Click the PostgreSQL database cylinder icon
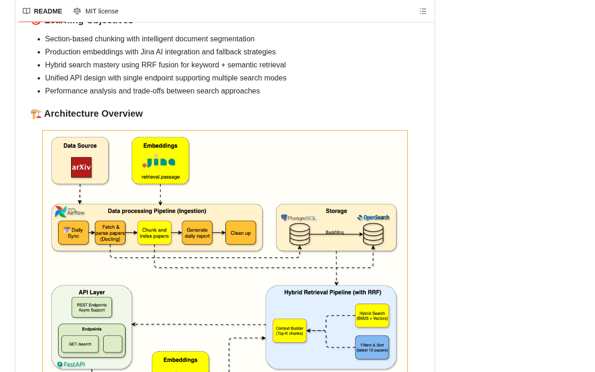Viewport: 595px width, 372px height. coord(300,234)
